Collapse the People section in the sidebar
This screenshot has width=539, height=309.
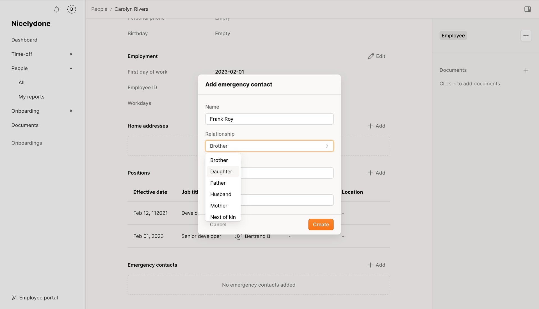71,68
